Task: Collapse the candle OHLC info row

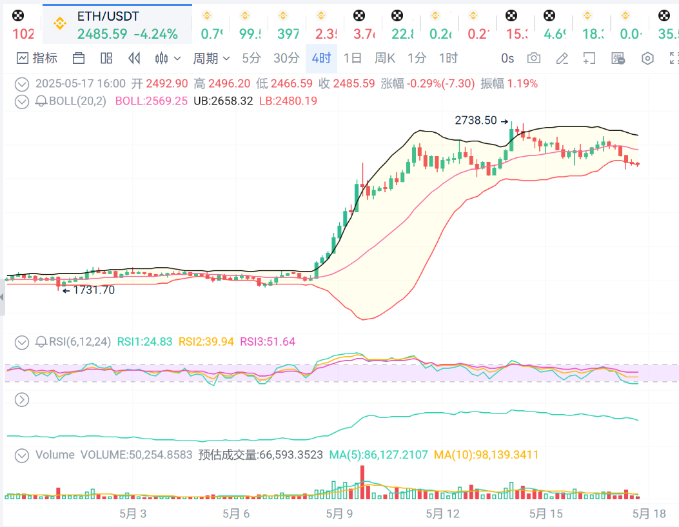Action: point(22,84)
